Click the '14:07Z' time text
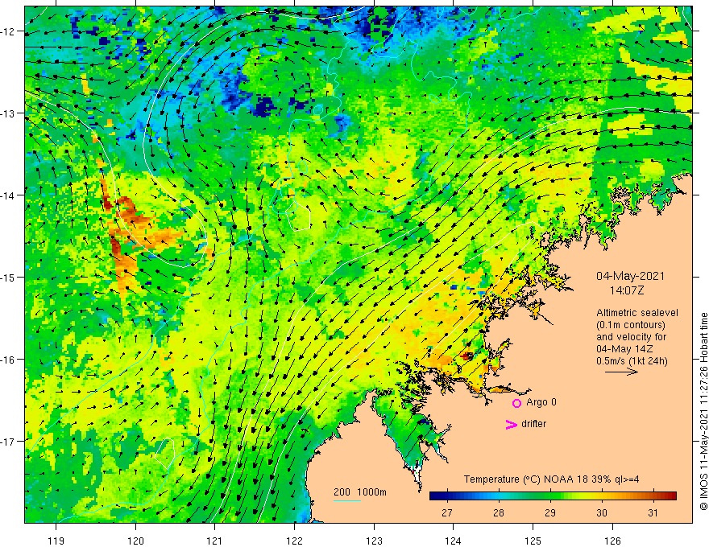 [x=626, y=290]
